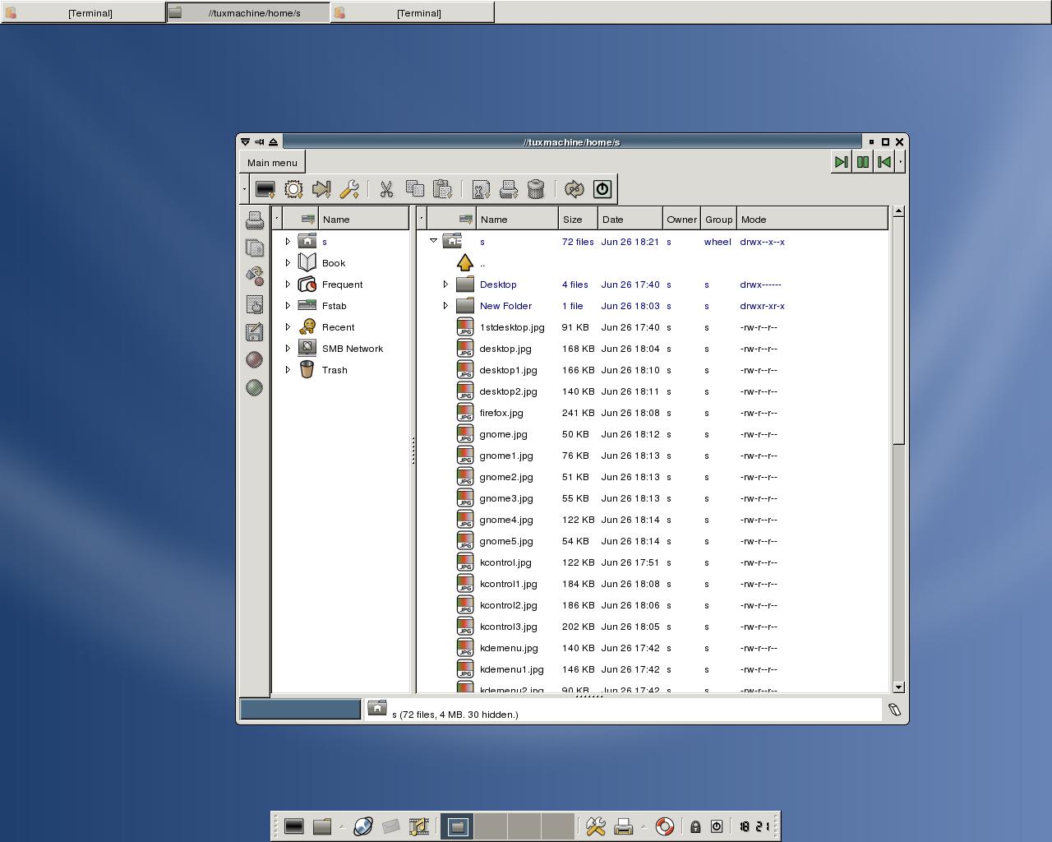
Task: Open dropdown arrow beside green arrow buttons
Action: click(x=901, y=162)
